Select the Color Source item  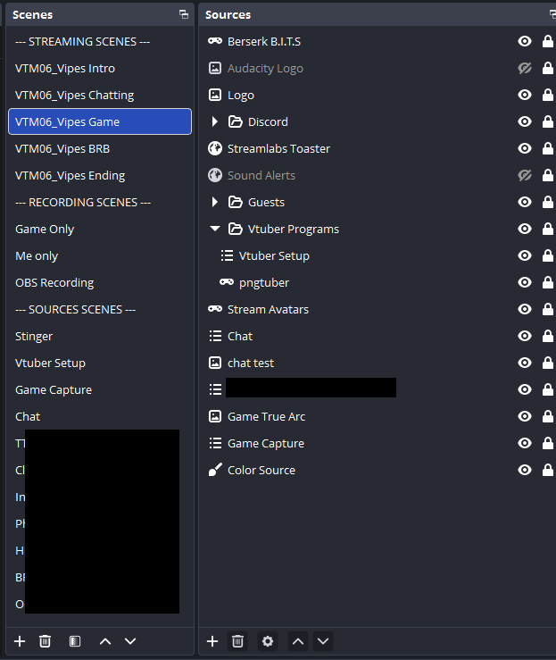[x=261, y=470]
